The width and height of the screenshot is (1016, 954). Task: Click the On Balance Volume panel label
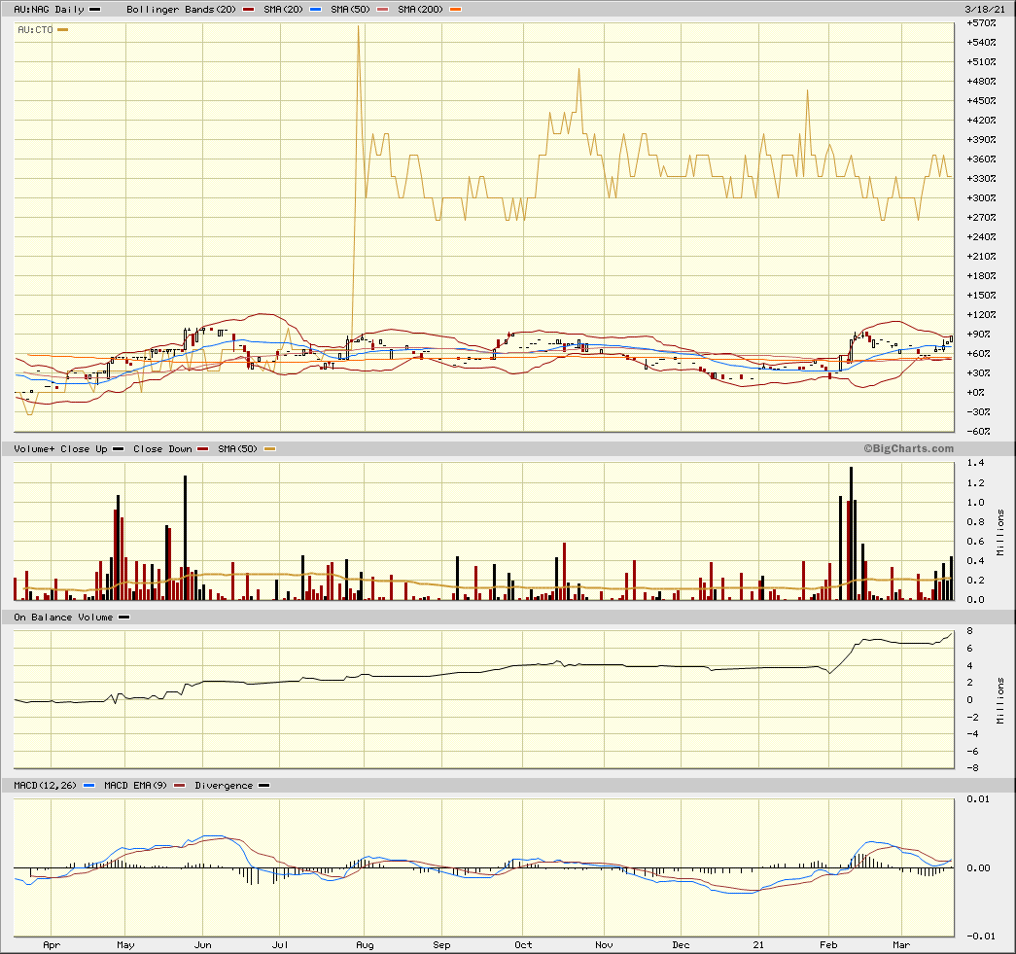tap(63, 617)
